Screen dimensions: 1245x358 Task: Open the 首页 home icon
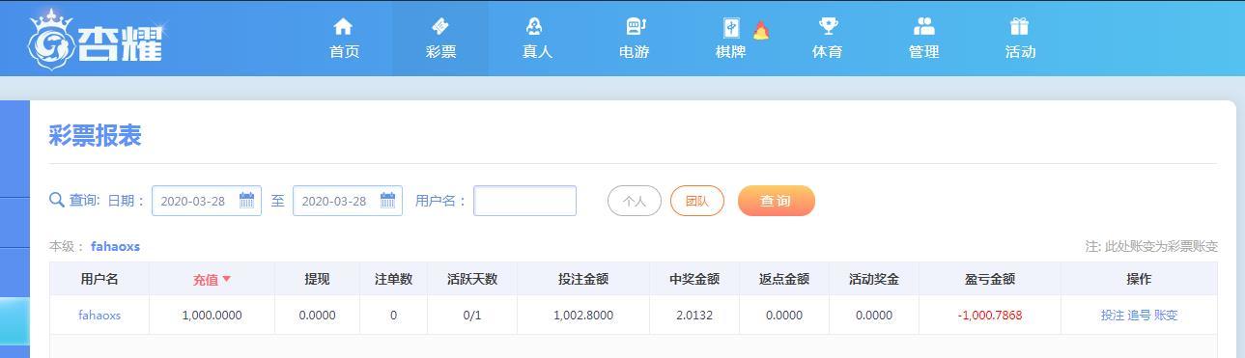pyautogui.click(x=343, y=26)
